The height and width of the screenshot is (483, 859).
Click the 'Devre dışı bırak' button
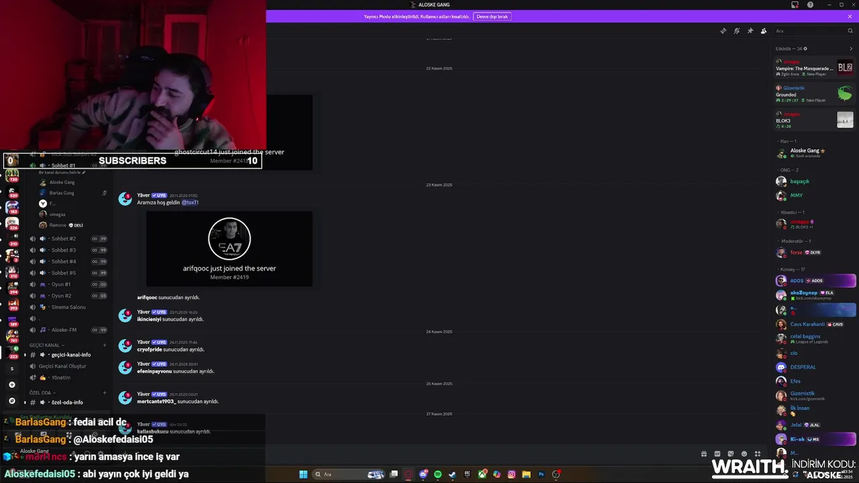(492, 16)
